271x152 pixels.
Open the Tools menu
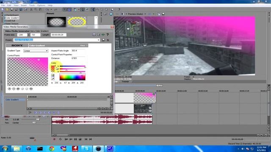[x=32, y=5]
